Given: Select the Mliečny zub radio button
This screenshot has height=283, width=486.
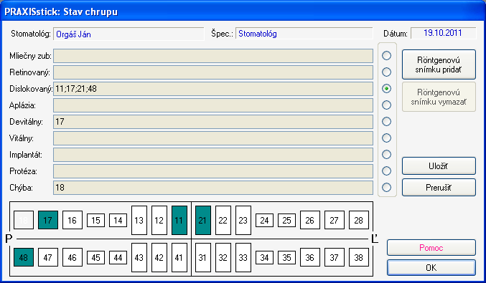Looking at the screenshot, I should pos(386,56).
